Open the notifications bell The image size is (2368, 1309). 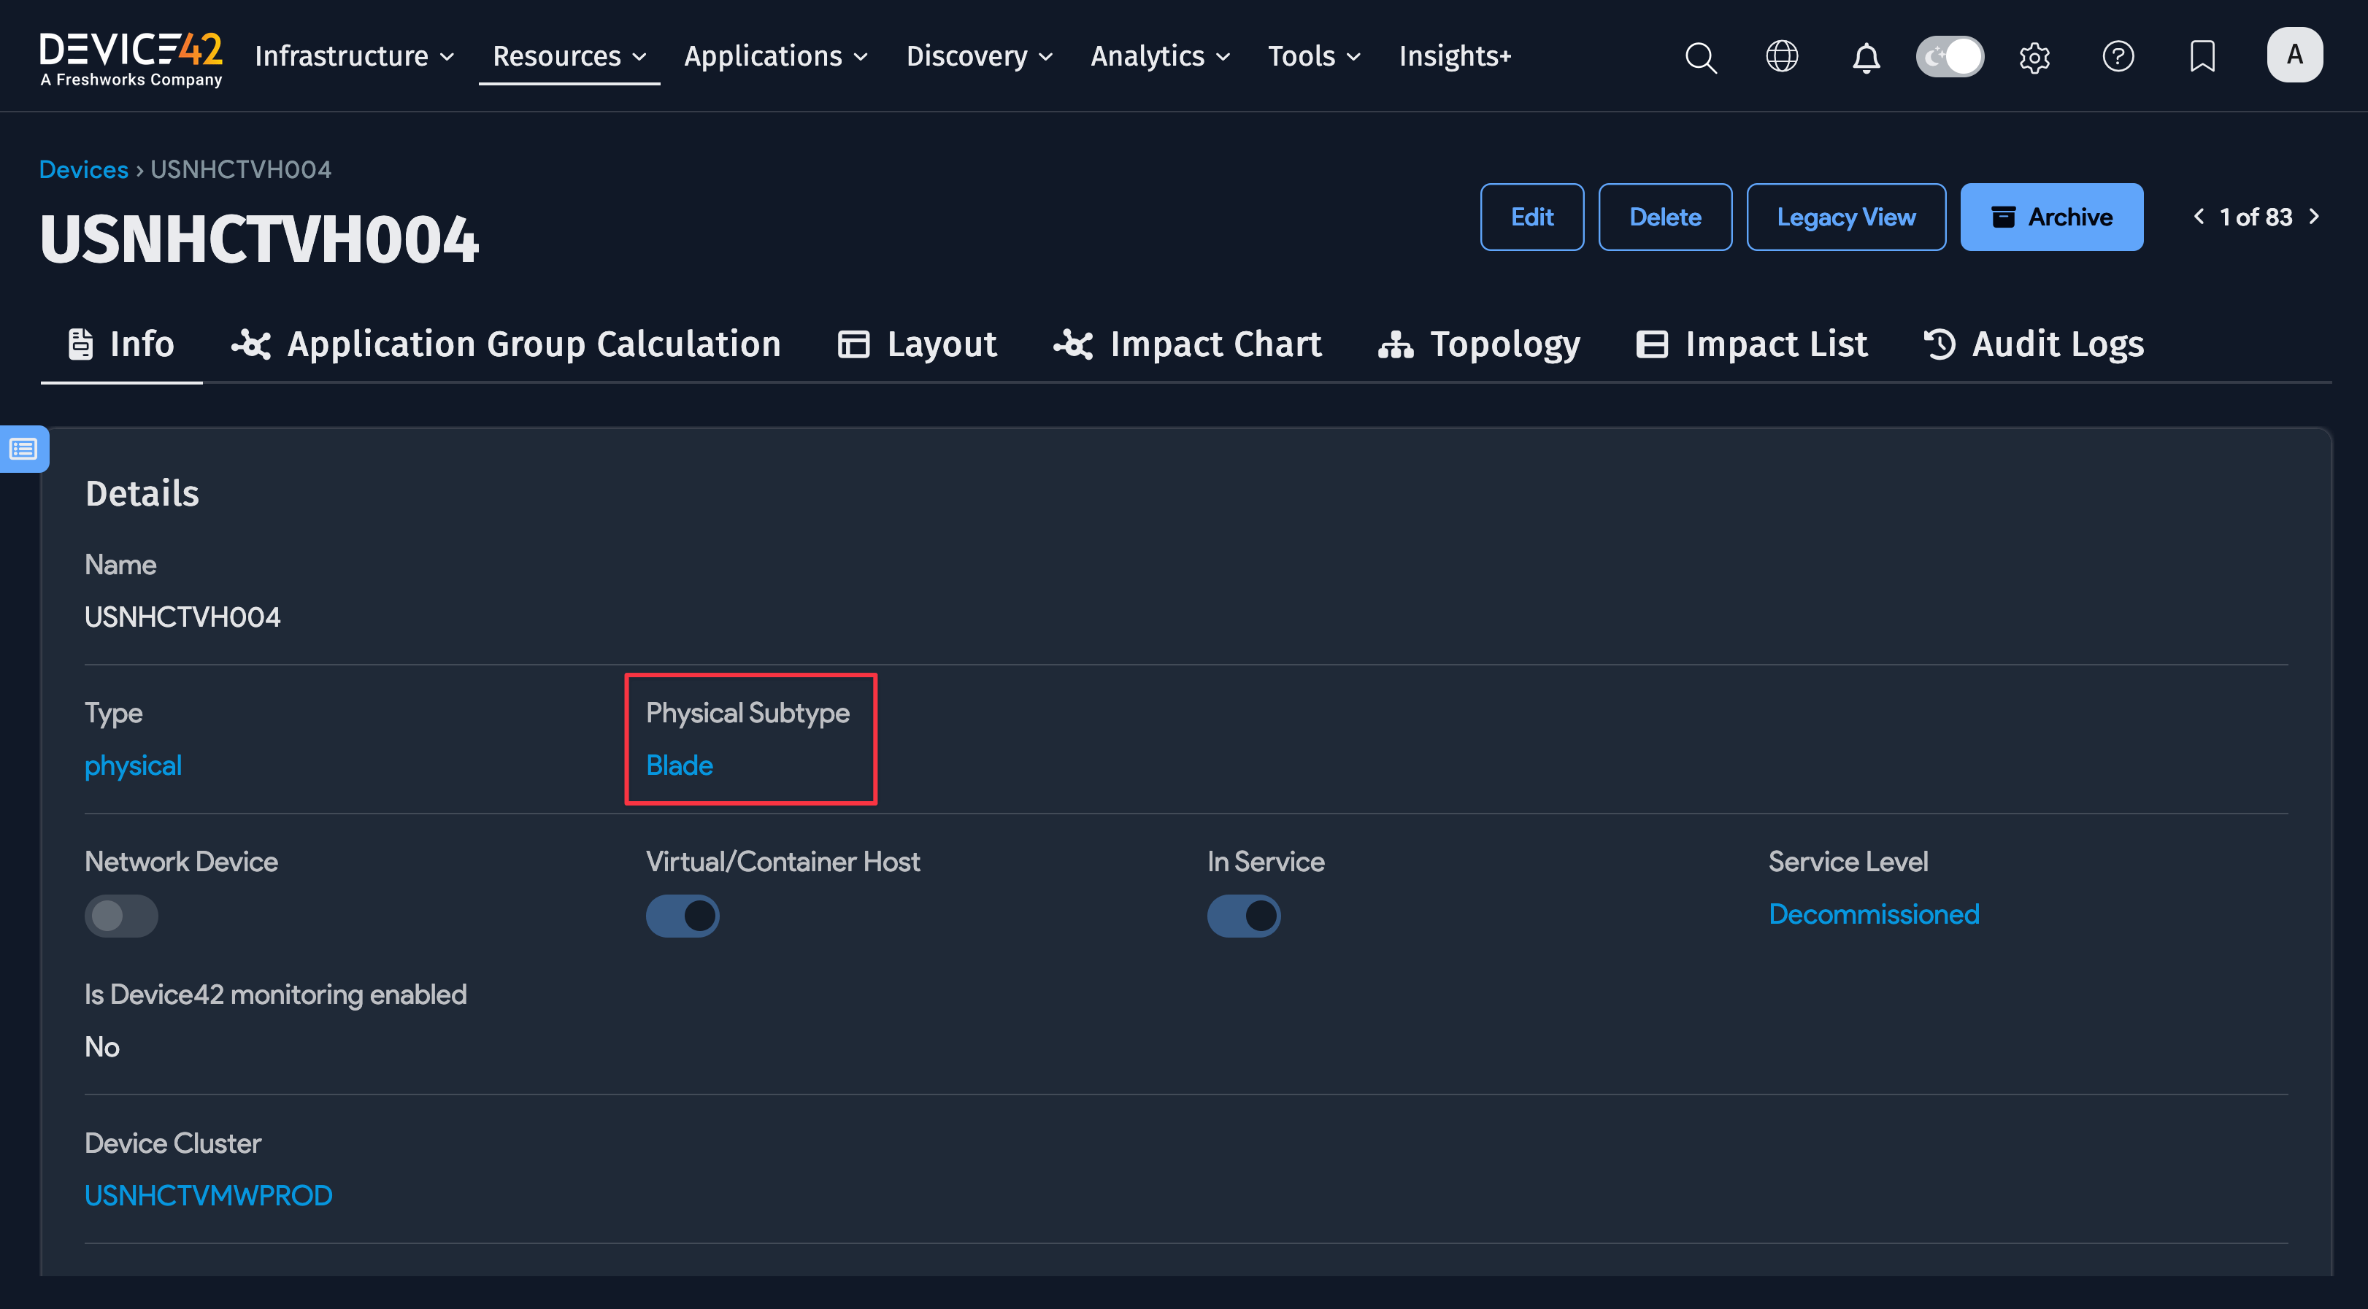[x=1865, y=58]
